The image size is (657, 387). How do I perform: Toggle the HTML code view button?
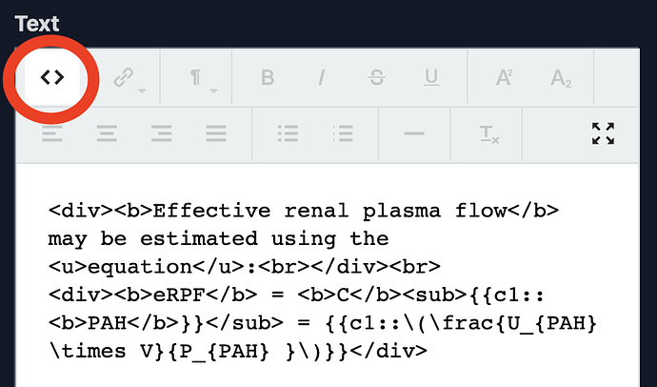(x=52, y=78)
